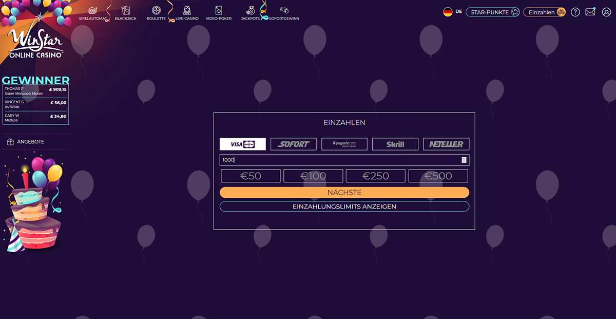Choose Skrill as payment method
Image resolution: width=616 pixels, height=319 pixels.
(x=395, y=144)
